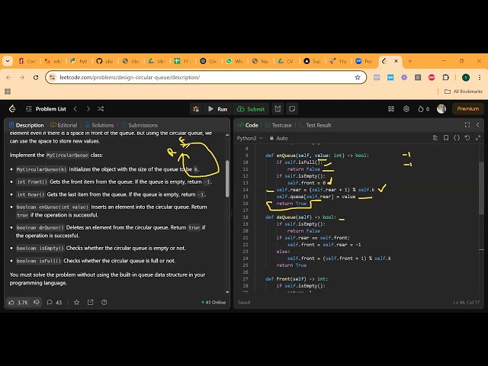This screenshot has width=488, height=366.
Task: Open the profile avatar menu
Action: (441, 108)
